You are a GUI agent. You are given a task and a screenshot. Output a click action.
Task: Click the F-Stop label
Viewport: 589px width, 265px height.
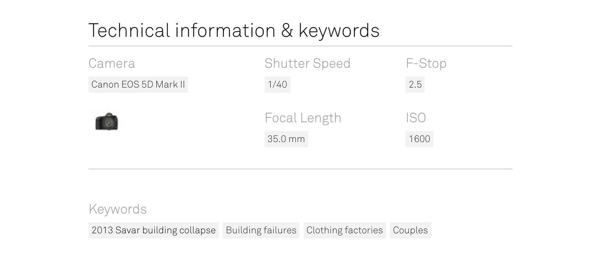click(426, 63)
